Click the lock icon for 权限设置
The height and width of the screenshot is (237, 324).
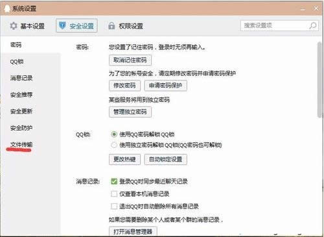pyautogui.click(x=111, y=26)
